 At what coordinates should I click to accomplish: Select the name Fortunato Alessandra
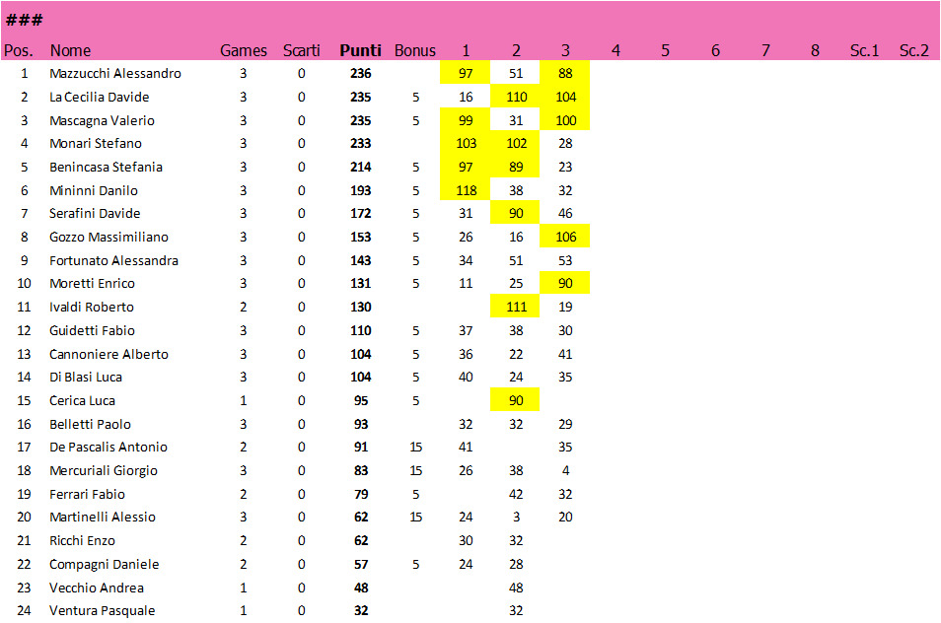113,261
